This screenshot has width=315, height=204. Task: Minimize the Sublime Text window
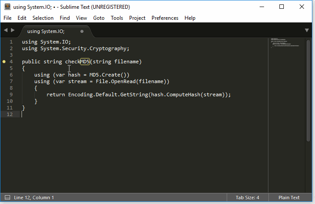tap(262, 7)
